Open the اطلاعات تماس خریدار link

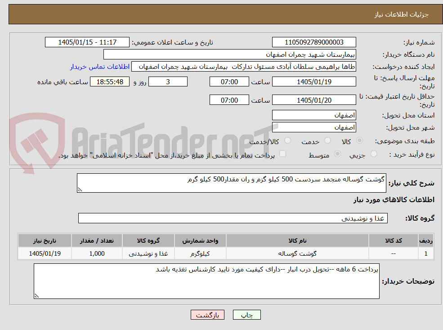100,67
